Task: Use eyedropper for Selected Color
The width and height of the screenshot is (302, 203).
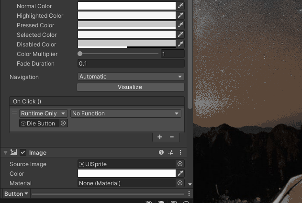Action: (180, 34)
